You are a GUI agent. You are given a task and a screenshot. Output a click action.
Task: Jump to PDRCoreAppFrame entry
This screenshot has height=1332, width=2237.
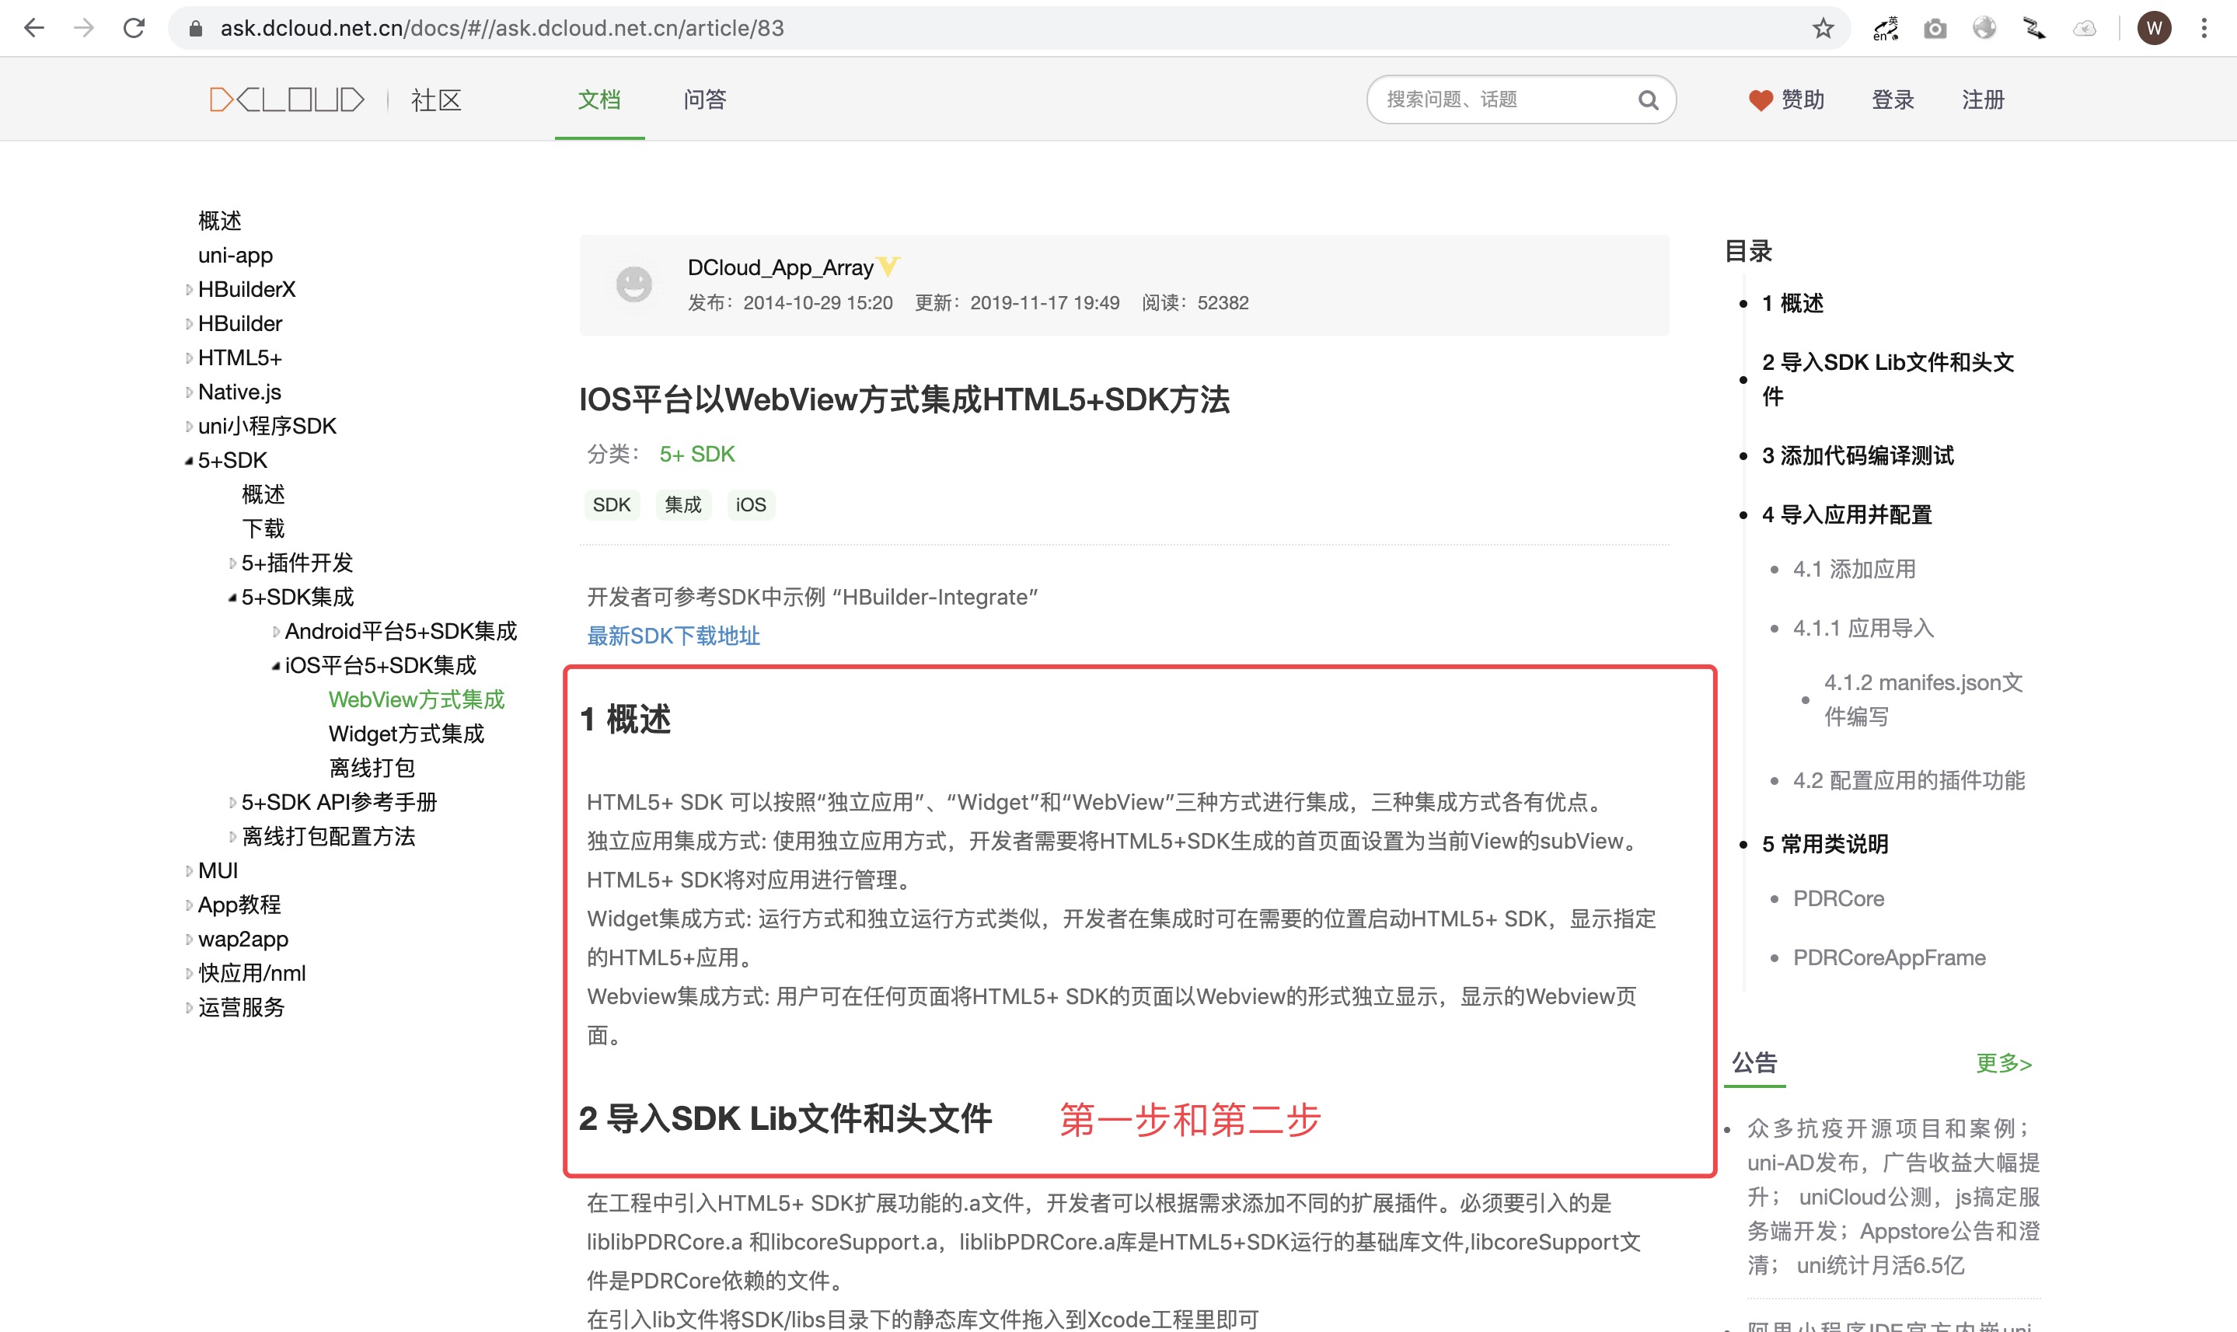(1889, 957)
